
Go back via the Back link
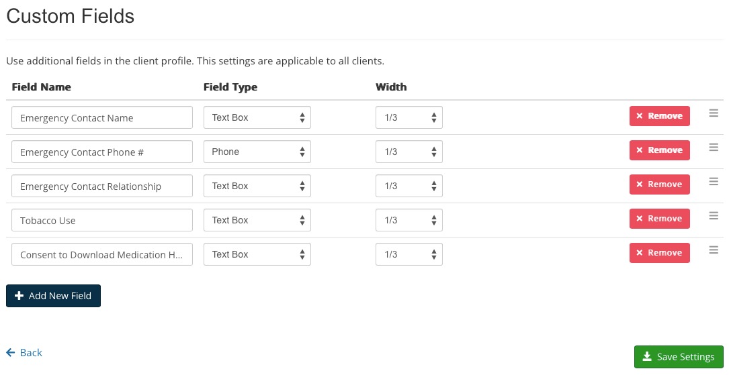tap(24, 353)
